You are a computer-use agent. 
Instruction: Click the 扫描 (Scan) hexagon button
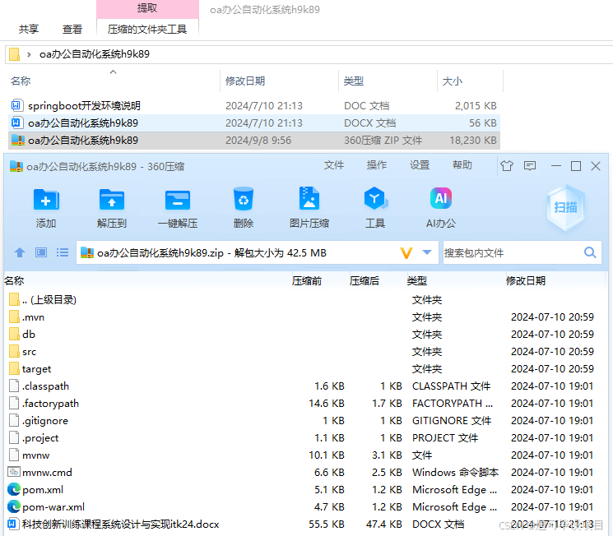(565, 207)
